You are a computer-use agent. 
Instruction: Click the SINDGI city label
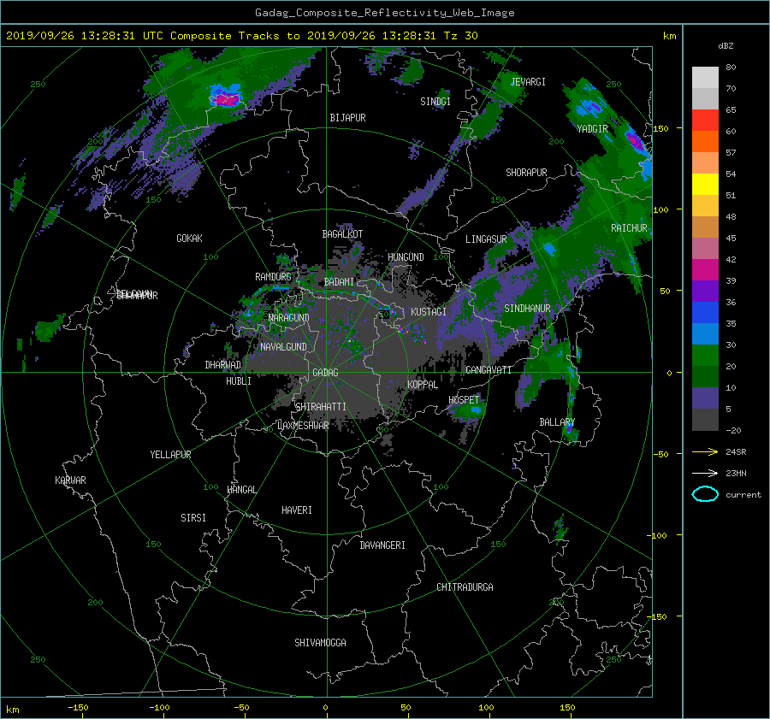[x=435, y=102]
